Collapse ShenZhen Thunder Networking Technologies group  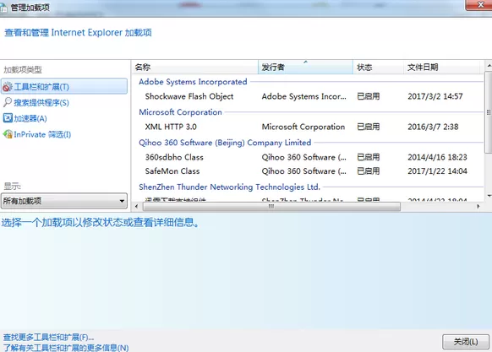pyautogui.click(x=229, y=187)
